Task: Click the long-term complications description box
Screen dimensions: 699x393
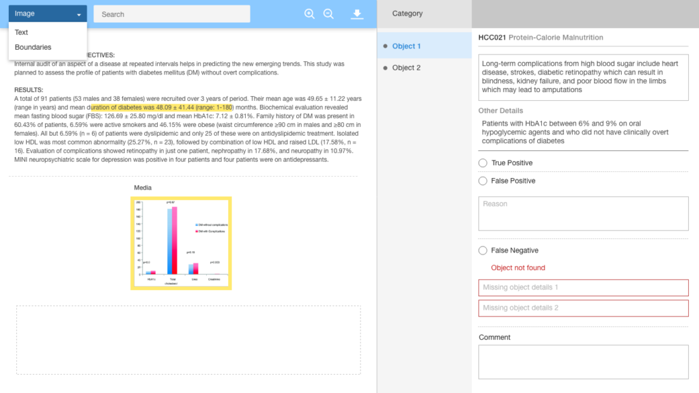Action: click(583, 77)
